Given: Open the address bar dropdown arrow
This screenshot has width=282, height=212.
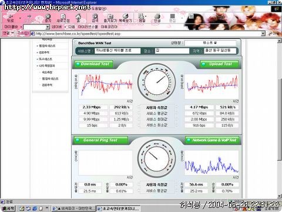Looking at the screenshot, I should (x=263, y=34).
